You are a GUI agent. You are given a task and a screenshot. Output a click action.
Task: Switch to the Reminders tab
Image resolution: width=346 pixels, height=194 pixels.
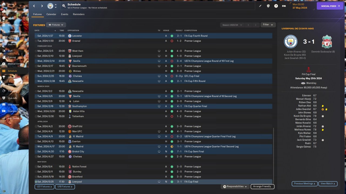tap(79, 14)
